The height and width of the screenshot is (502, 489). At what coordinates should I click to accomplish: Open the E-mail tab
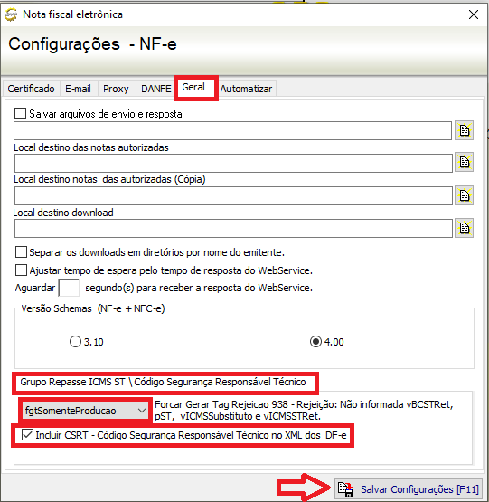pyautogui.click(x=78, y=89)
